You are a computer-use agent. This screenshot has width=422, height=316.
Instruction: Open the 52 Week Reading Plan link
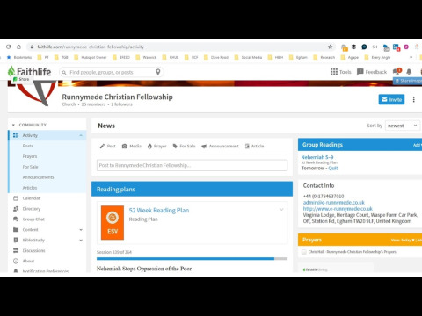click(159, 210)
